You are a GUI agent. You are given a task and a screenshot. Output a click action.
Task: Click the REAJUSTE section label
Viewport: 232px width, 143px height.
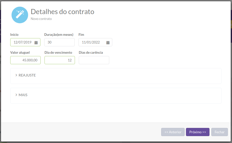(x=27, y=75)
